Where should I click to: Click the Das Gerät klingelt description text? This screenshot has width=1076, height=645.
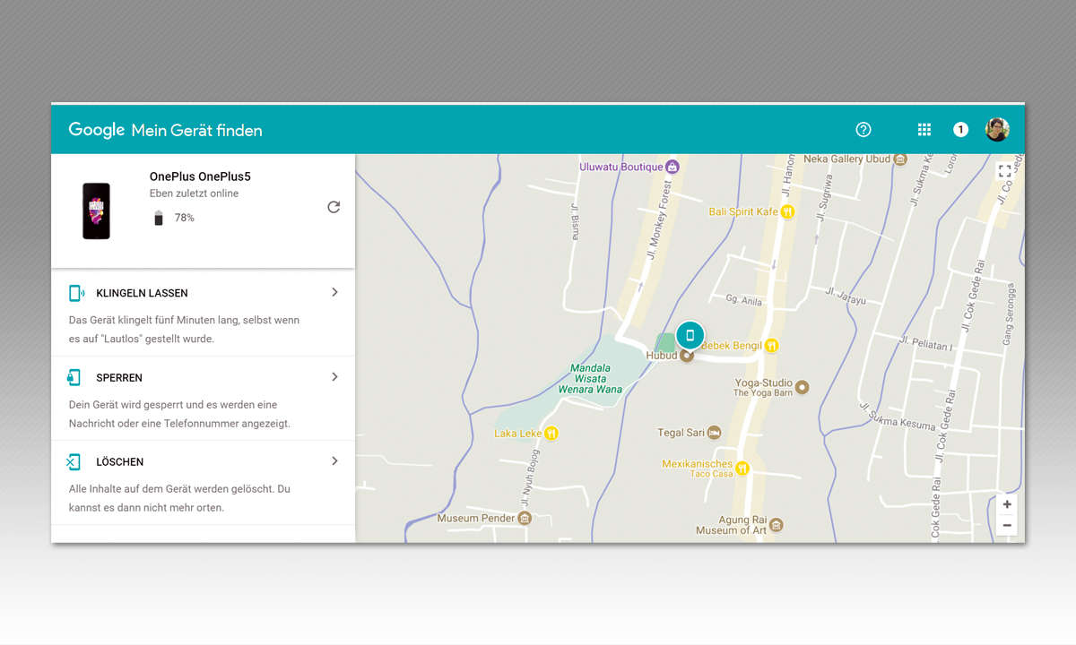[x=185, y=330]
